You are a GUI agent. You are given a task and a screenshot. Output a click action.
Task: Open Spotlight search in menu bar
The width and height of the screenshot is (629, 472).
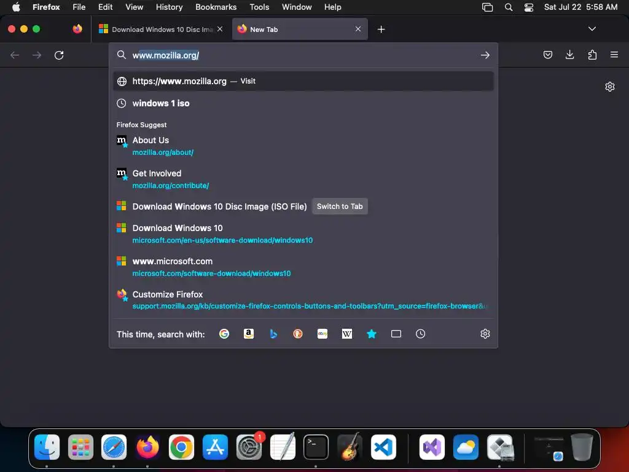point(508,7)
